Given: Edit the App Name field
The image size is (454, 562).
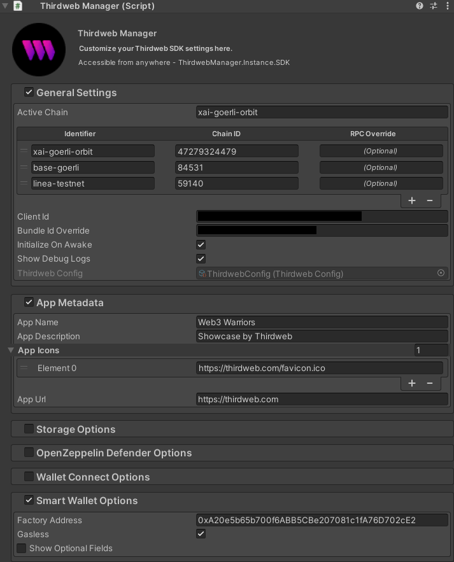Looking at the screenshot, I should point(322,322).
